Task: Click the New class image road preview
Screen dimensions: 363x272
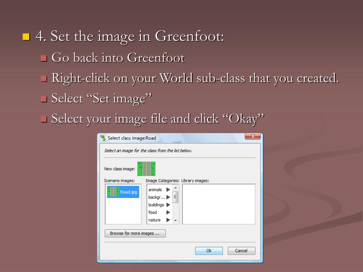Action: (146, 169)
